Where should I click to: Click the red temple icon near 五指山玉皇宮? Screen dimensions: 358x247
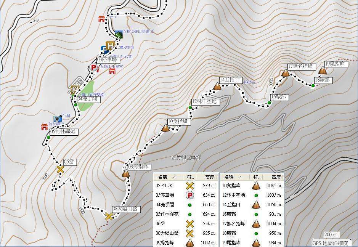(x=112, y=71)
